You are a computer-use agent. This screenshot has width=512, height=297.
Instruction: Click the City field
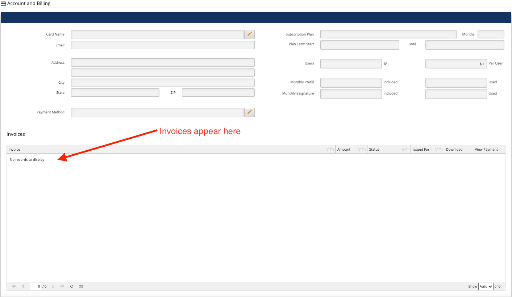163,83
